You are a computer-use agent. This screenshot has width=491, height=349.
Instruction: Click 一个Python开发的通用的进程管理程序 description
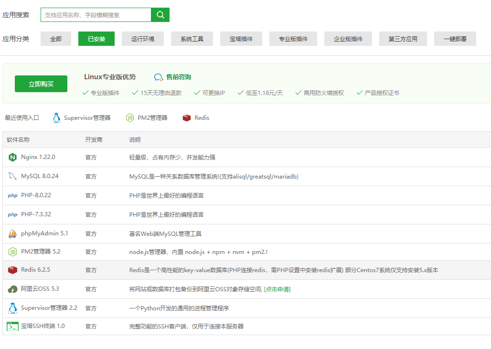coord(179,308)
